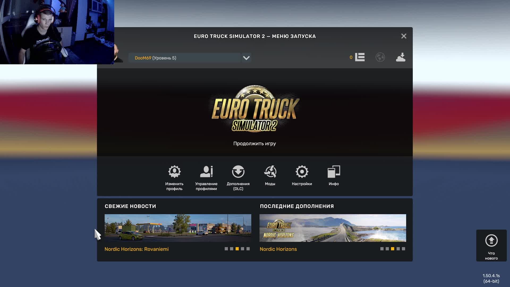Click the Nordic Horizons DLC banner image
This screenshot has width=510, height=287.
click(x=333, y=228)
